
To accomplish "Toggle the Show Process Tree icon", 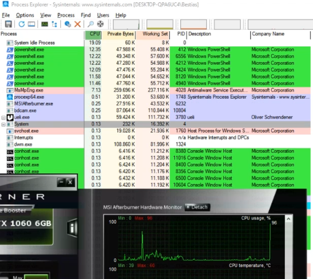I will pos(54,24).
